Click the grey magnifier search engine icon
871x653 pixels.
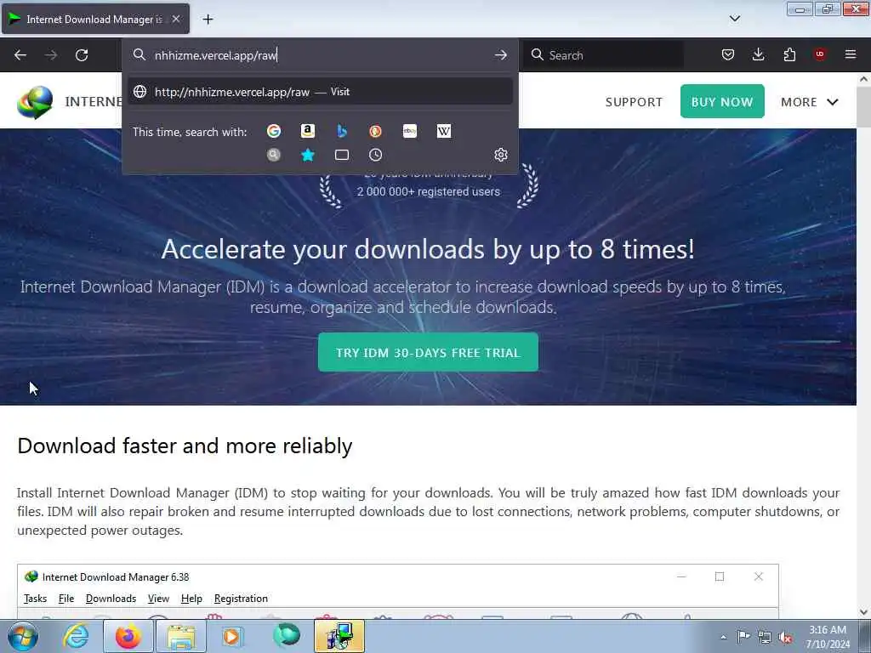coord(274,155)
